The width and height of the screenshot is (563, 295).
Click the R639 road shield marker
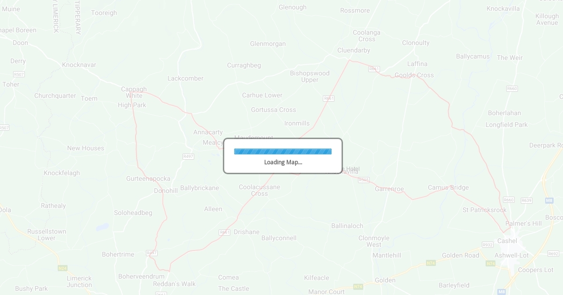(526, 200)
